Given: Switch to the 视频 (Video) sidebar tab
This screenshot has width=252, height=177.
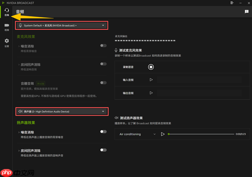Looking at the screenshot, I should [6, 27].
